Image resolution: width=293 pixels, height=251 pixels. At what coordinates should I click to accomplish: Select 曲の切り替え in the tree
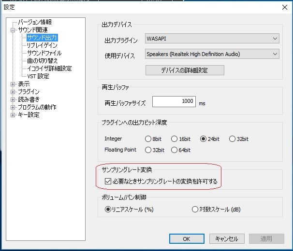pyautogui.click(x=43, y=61)
